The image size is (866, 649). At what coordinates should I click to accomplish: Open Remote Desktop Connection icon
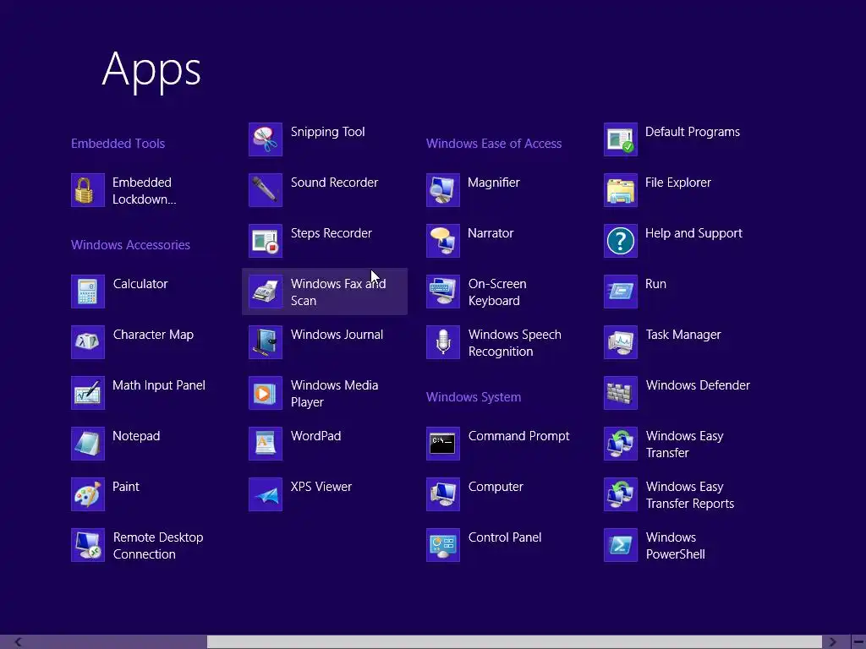(x=88, y=545)
